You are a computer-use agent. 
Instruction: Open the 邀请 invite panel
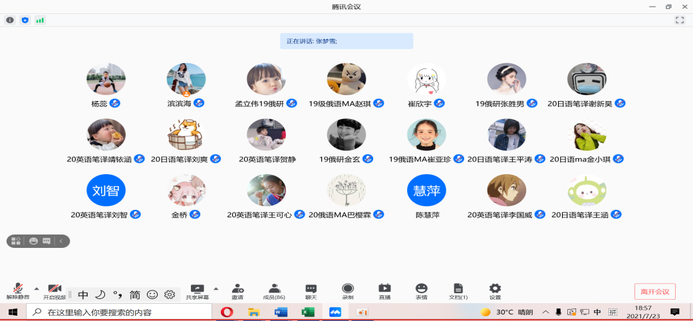coord(237,291)
